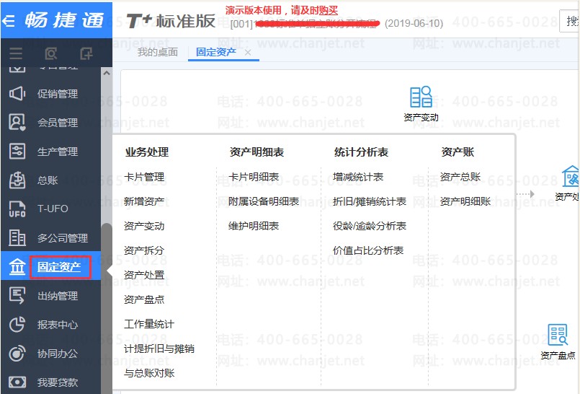This screenshot has width=580, height=394.
Task: Open T-UFO module label in sidebar
Action: coord(53,209)
